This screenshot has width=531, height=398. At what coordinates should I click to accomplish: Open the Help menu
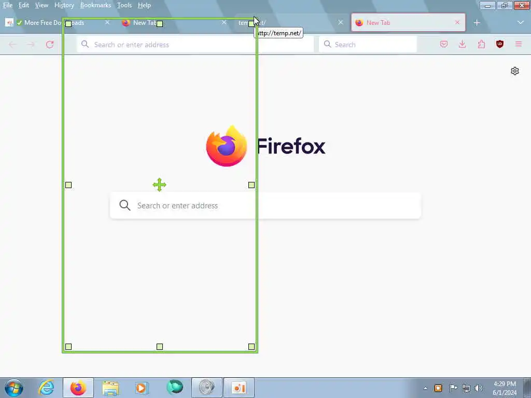tap(144, 5)
